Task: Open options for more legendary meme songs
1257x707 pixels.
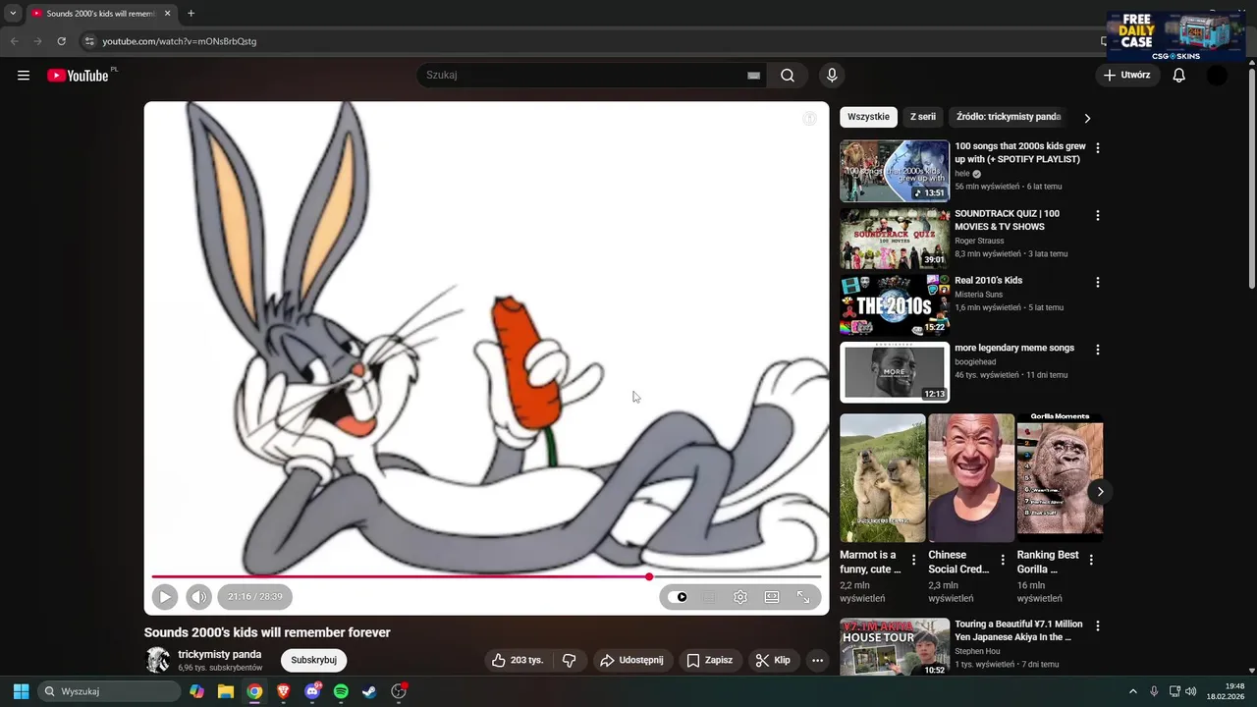Action: point(1098,350)
